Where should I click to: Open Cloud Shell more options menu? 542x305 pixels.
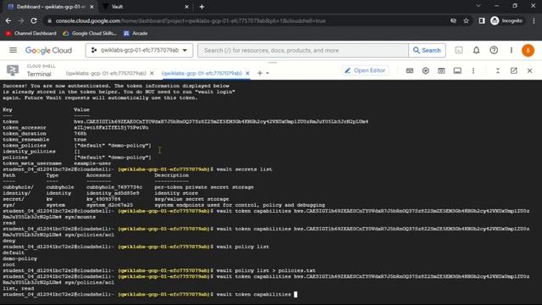pos(473,70)
